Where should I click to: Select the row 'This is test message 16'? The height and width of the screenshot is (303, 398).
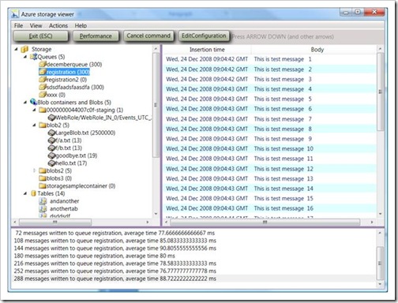(x=270, y=208)
